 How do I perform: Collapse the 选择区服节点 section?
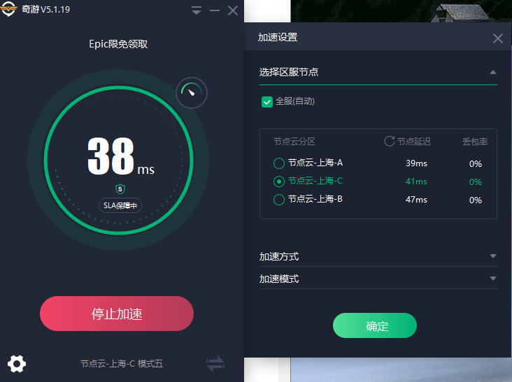pyautogui.click(x=492, y=72)
